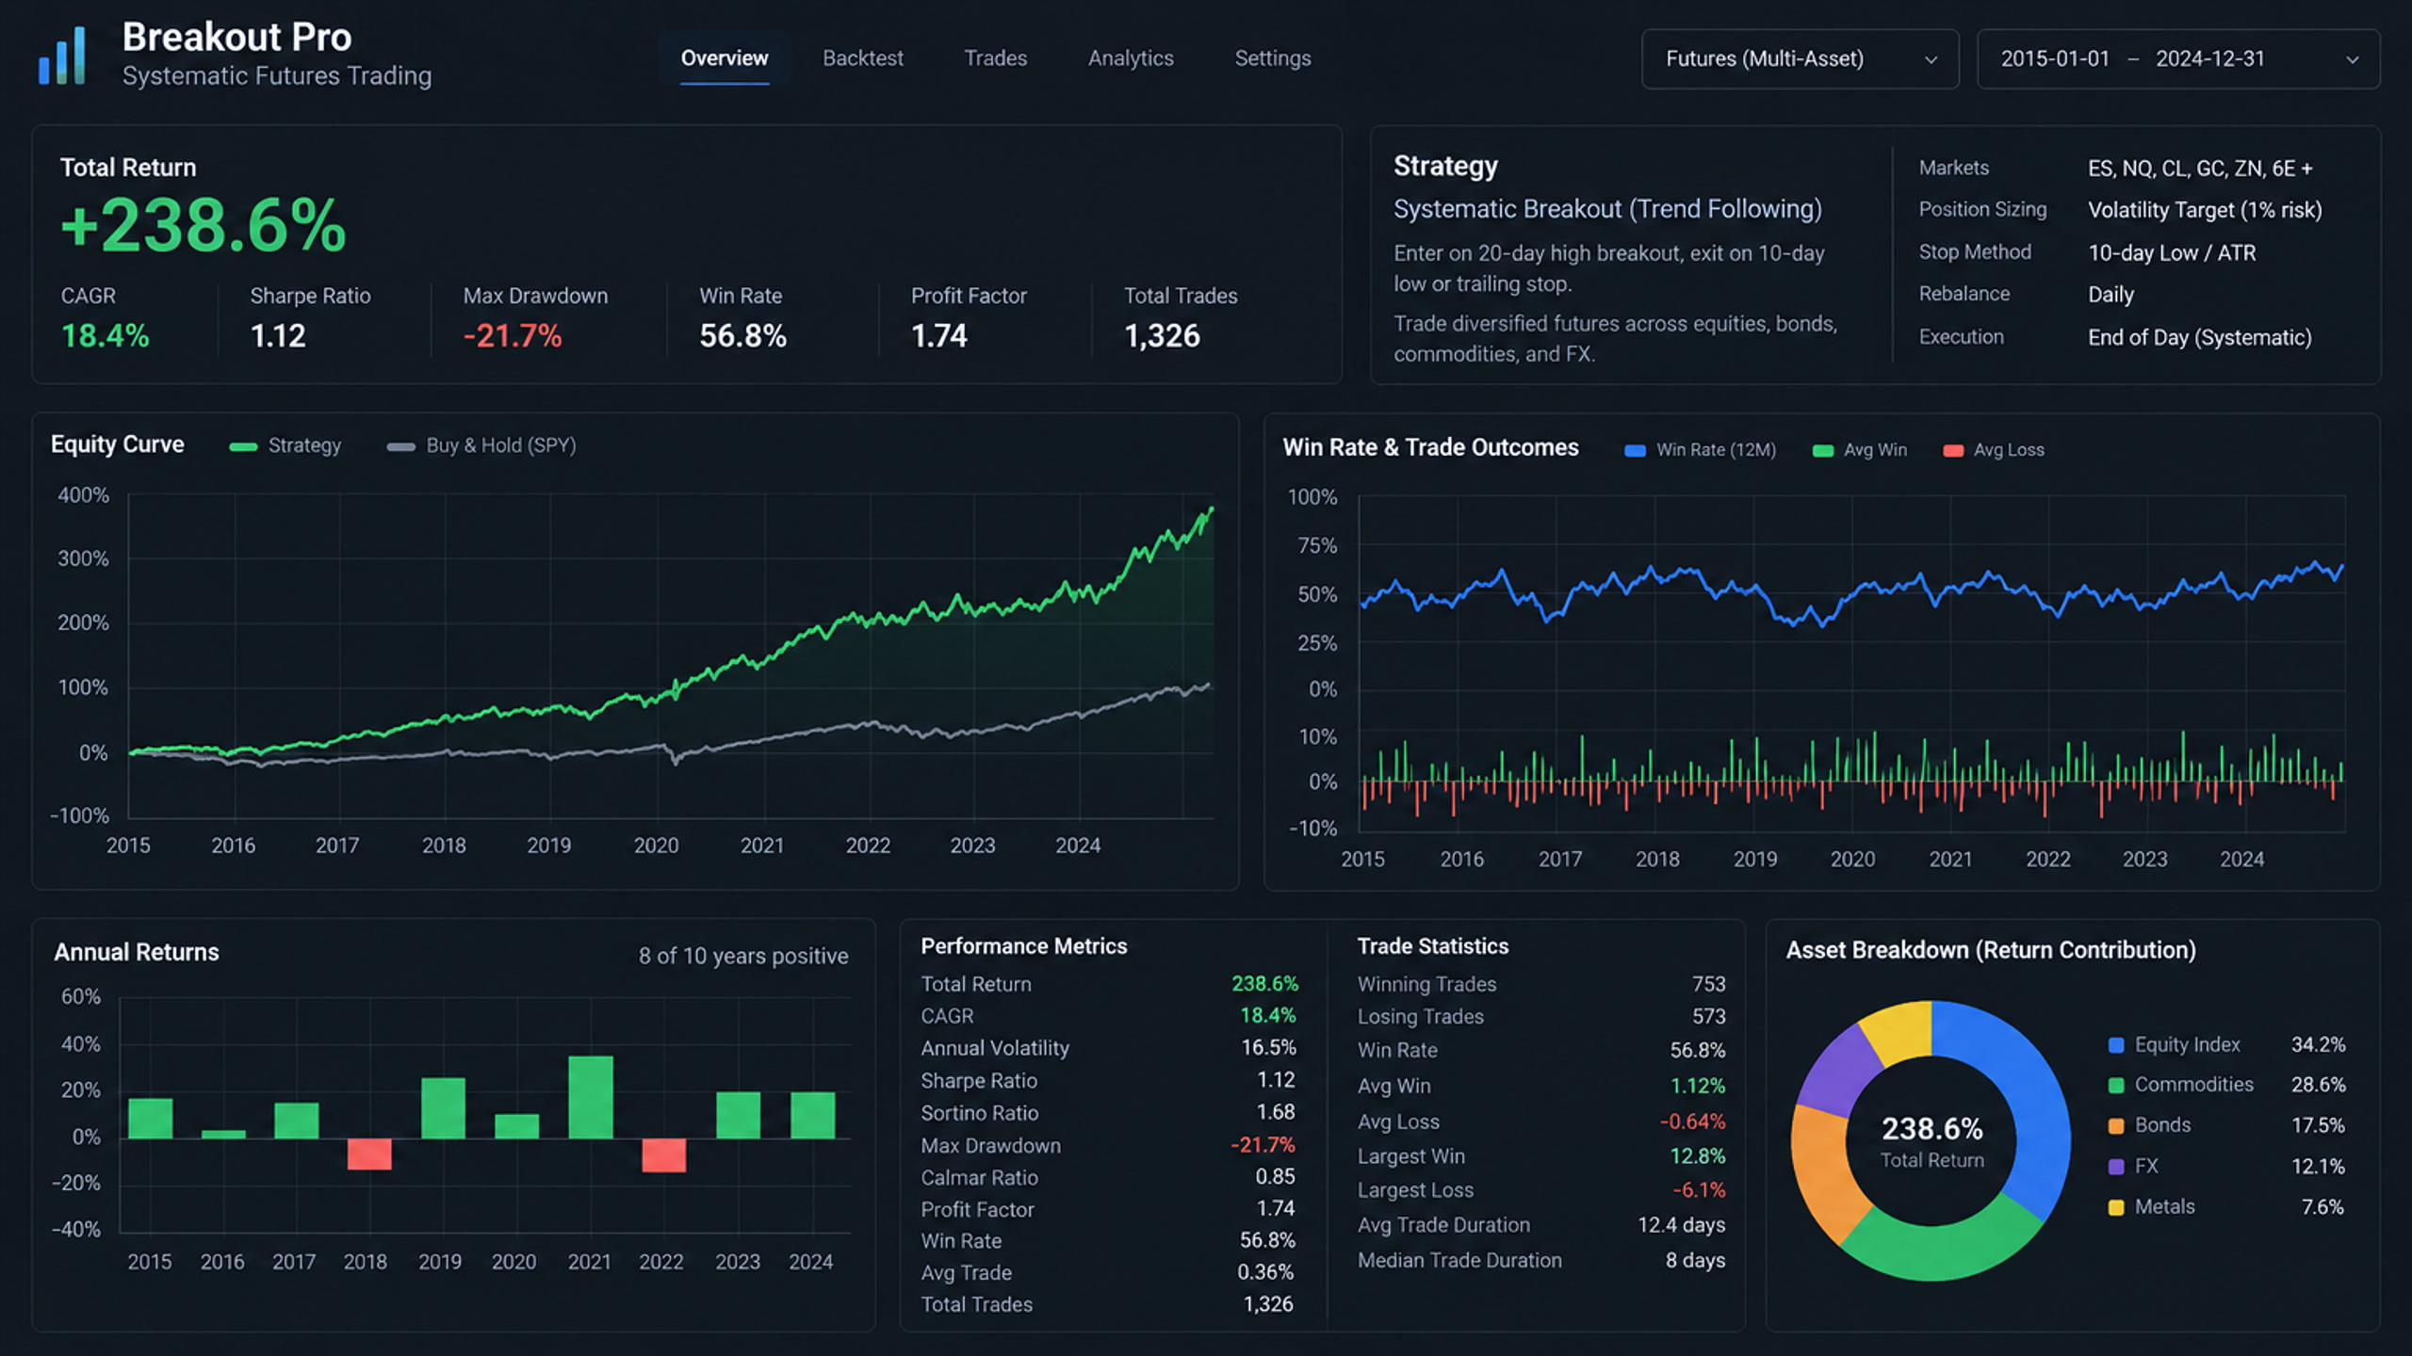This screenshot has width=2412, height=1356.
Task: Select the 2019 annual return bar
Action: [443, 1108]
